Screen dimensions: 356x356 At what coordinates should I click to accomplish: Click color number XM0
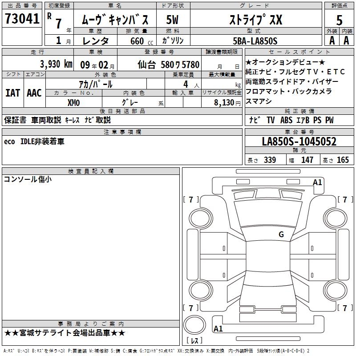pos(73,103)
